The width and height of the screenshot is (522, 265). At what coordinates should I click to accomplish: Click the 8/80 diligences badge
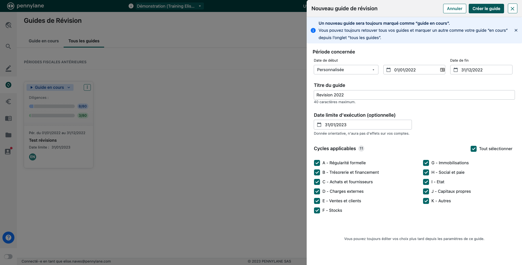83,106
